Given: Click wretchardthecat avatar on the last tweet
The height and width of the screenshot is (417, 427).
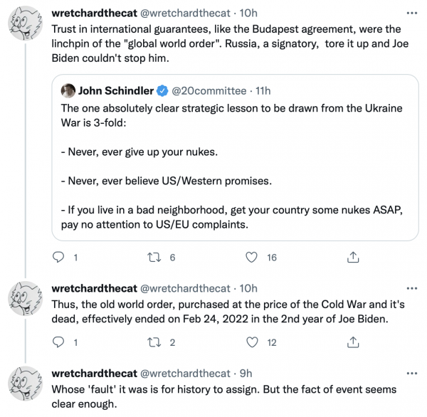Looking at the screenshot, I should [26, 388].
